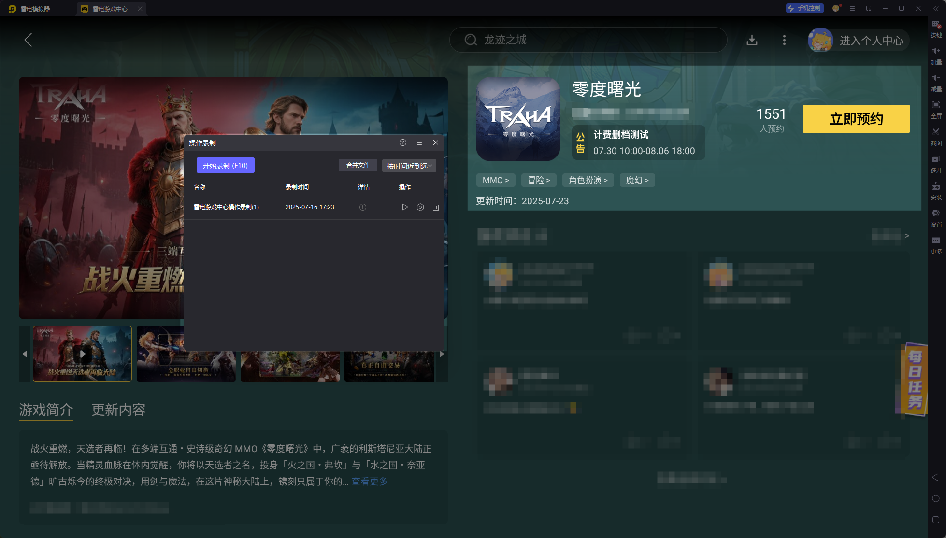The image size is (946, 538).
Task: Start recording with 开始录制 (F10)
Action: [226, 165]
